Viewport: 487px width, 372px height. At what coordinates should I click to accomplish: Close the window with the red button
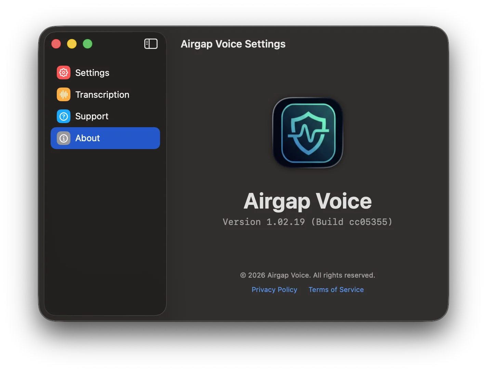[x=56, y=44]
